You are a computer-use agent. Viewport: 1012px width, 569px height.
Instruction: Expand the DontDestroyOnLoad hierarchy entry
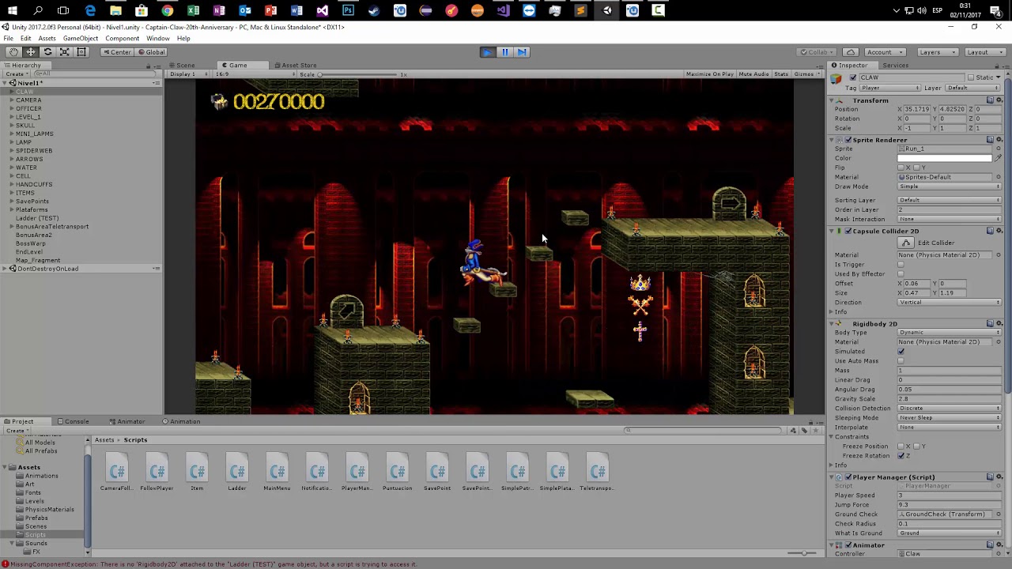[x=5, y=269]
